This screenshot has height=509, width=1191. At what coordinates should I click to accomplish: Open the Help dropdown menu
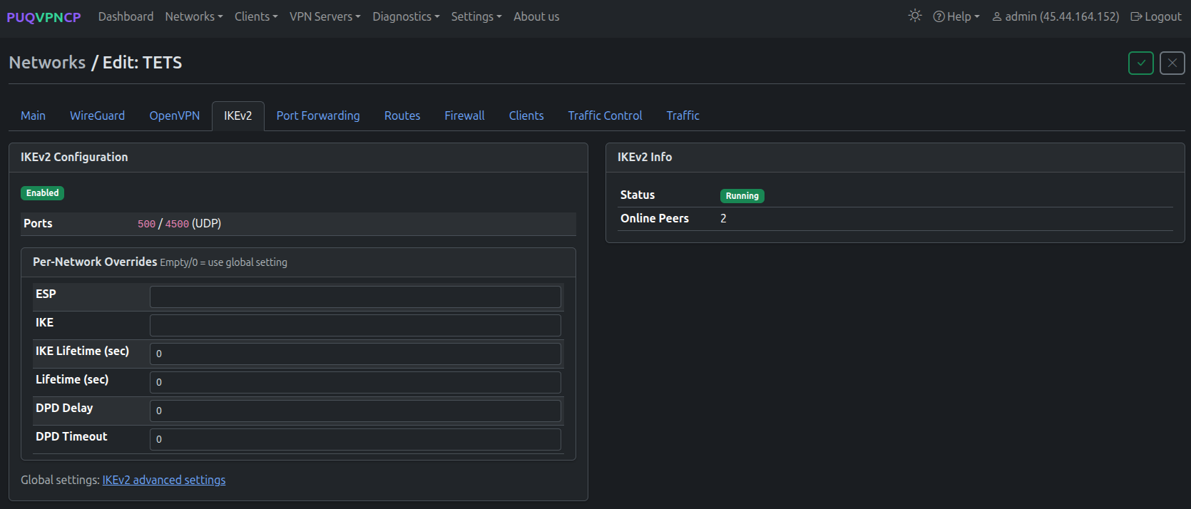click(956, 16)
